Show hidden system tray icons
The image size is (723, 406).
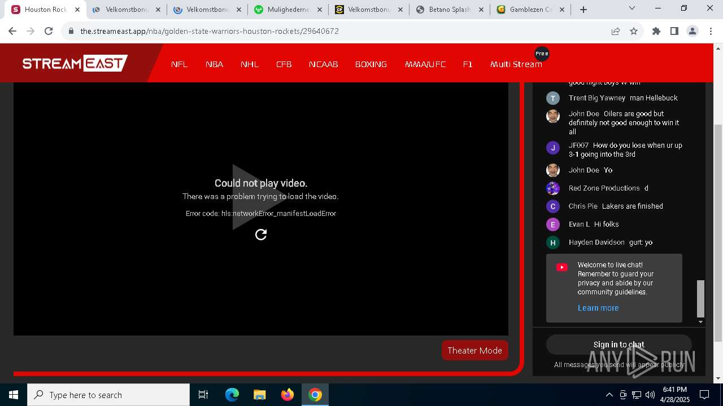pyautogui.click(x=609, y=395)
